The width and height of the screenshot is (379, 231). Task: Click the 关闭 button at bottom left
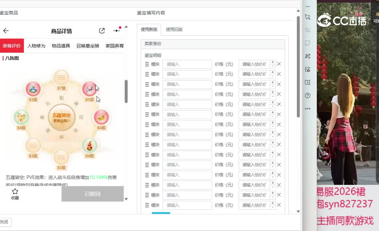4,222
